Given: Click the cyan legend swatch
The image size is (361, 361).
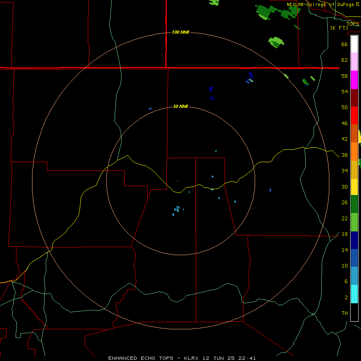Looking at the screenshot, I should pyautogui.click(x=354, y=294).
